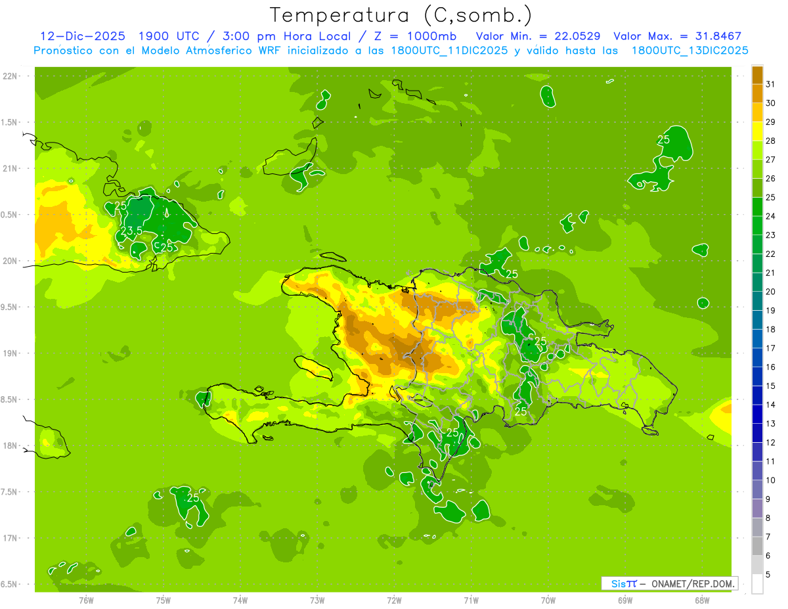Click the "68W" longitude axis label

click(x=702, y=600)
